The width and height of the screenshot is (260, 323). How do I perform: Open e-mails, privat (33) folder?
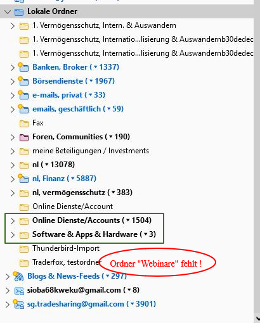tap(68, 95)
